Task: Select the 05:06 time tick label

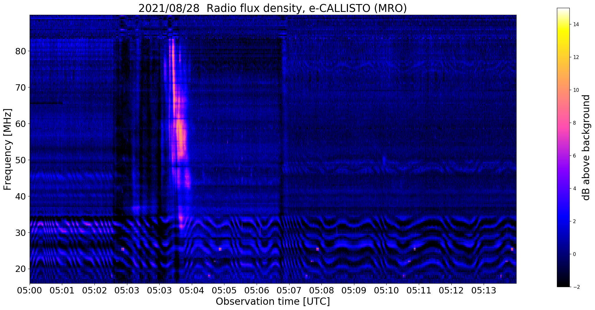Action: (257, 290)
